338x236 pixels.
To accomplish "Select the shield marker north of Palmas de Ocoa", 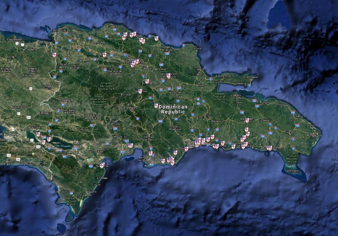I will tap(150, 153).
